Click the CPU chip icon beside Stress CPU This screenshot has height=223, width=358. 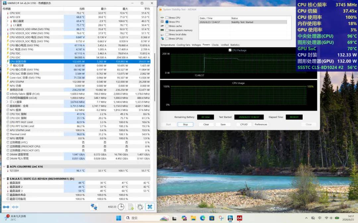(x=162, y=18)
